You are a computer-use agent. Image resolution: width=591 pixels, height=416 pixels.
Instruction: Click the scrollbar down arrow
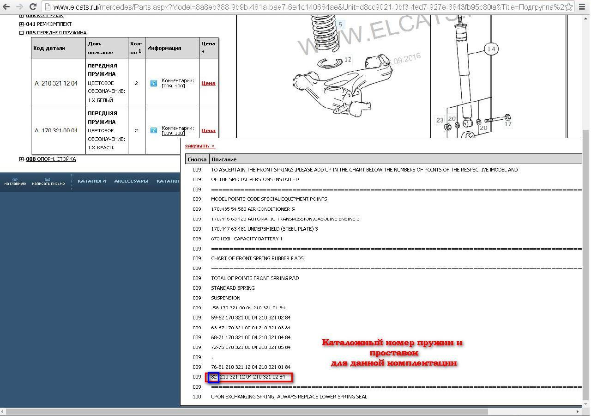586,404
